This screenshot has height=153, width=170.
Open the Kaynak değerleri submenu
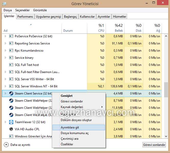tap(79, 107)
